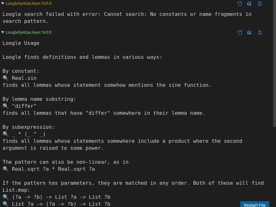The width and height of the screenshot is (276, 207).
Task: Click magnifier beside Real.sqrt ?a * Real.sqrt ?a
Action: click(x=6, y=169)
